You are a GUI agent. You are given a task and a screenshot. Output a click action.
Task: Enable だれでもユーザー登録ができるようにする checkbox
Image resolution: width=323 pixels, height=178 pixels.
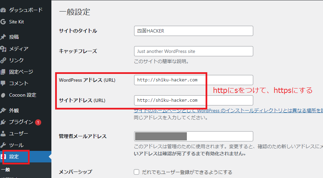click(136, 172)
